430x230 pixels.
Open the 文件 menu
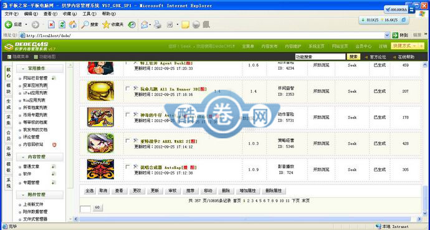12,14
